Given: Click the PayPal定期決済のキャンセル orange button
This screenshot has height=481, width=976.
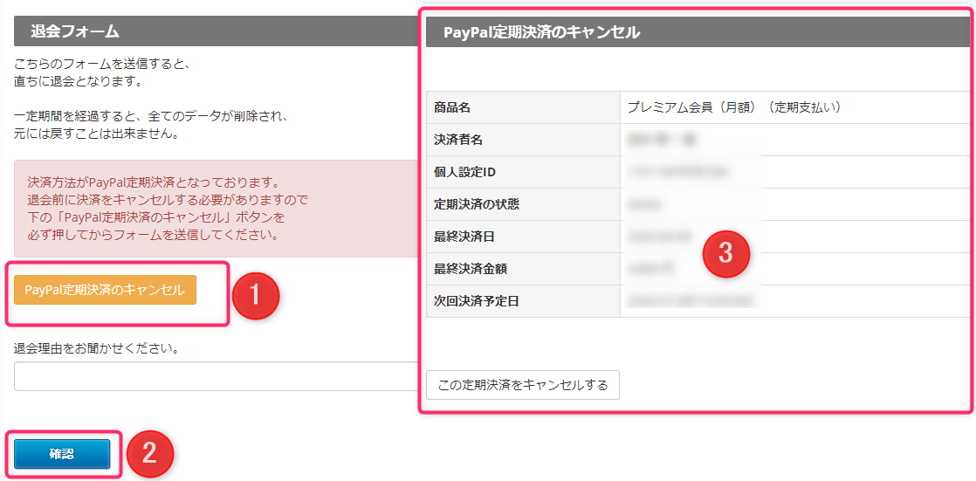Looking at the screenshot, I should point(105,290).
